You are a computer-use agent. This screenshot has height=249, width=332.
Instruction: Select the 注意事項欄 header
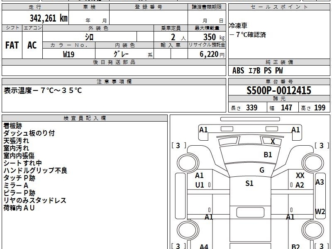coord(114,82)
